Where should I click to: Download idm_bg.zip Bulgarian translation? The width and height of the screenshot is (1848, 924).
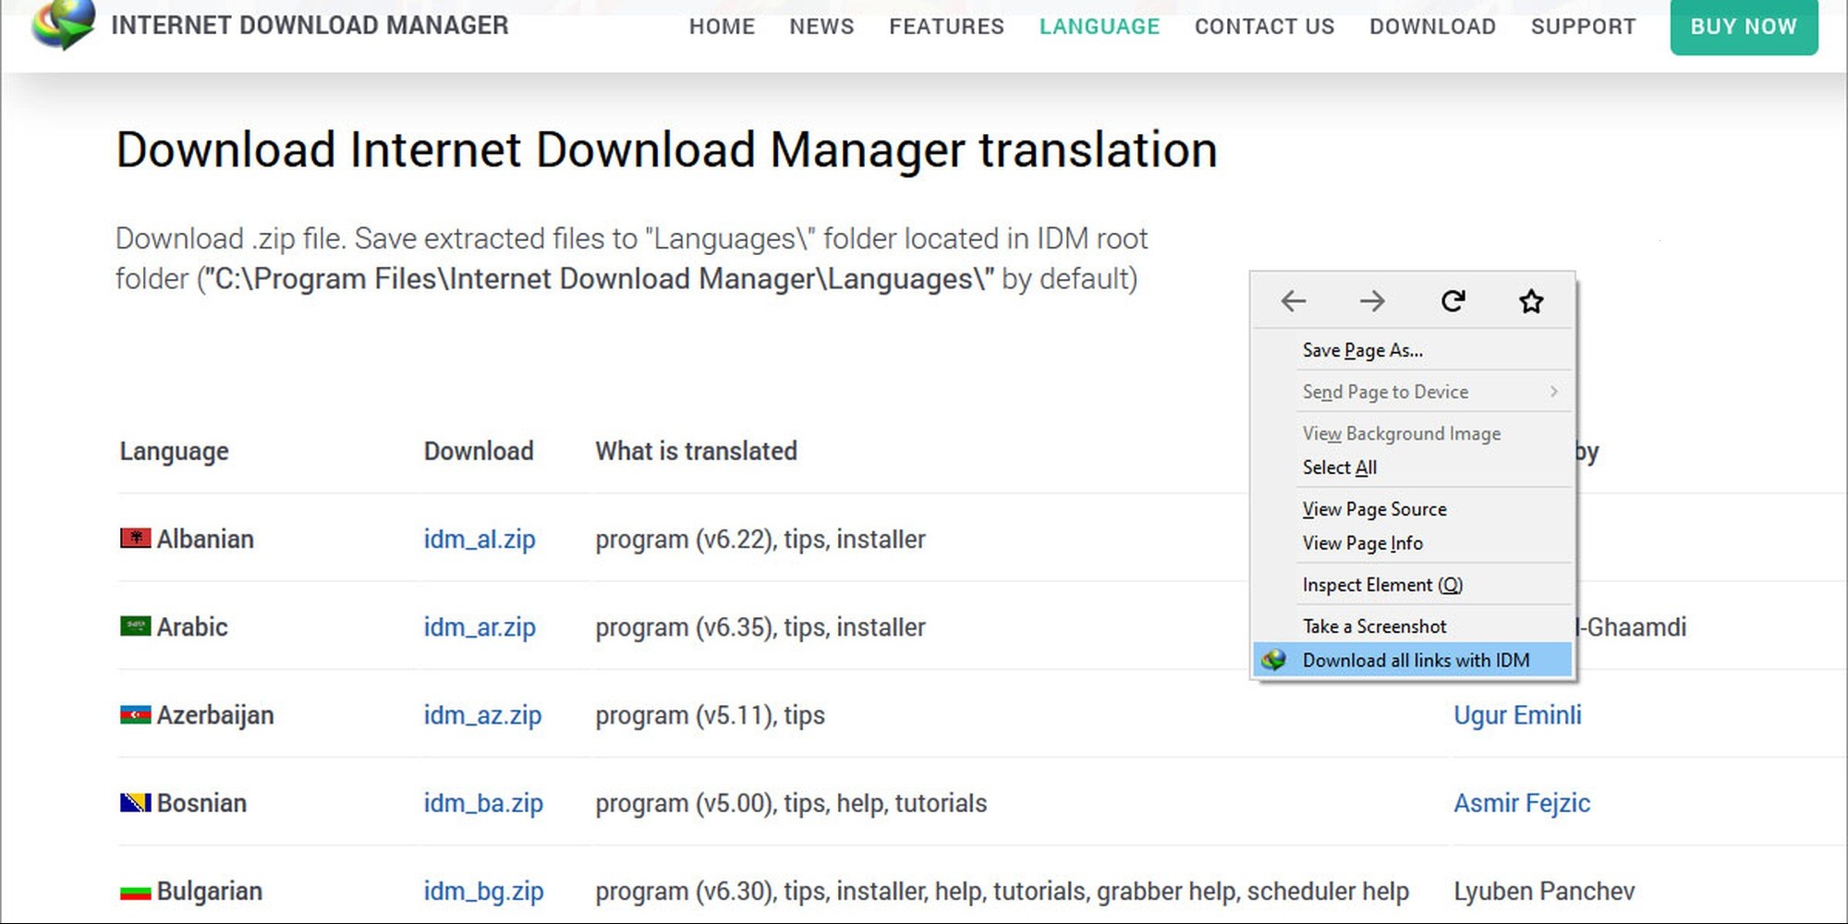(x=483, y=891)
